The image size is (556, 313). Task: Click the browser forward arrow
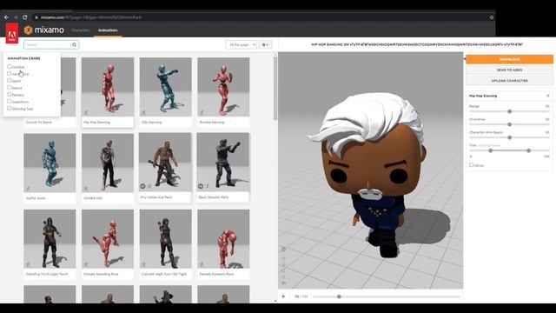coord(16,17)
